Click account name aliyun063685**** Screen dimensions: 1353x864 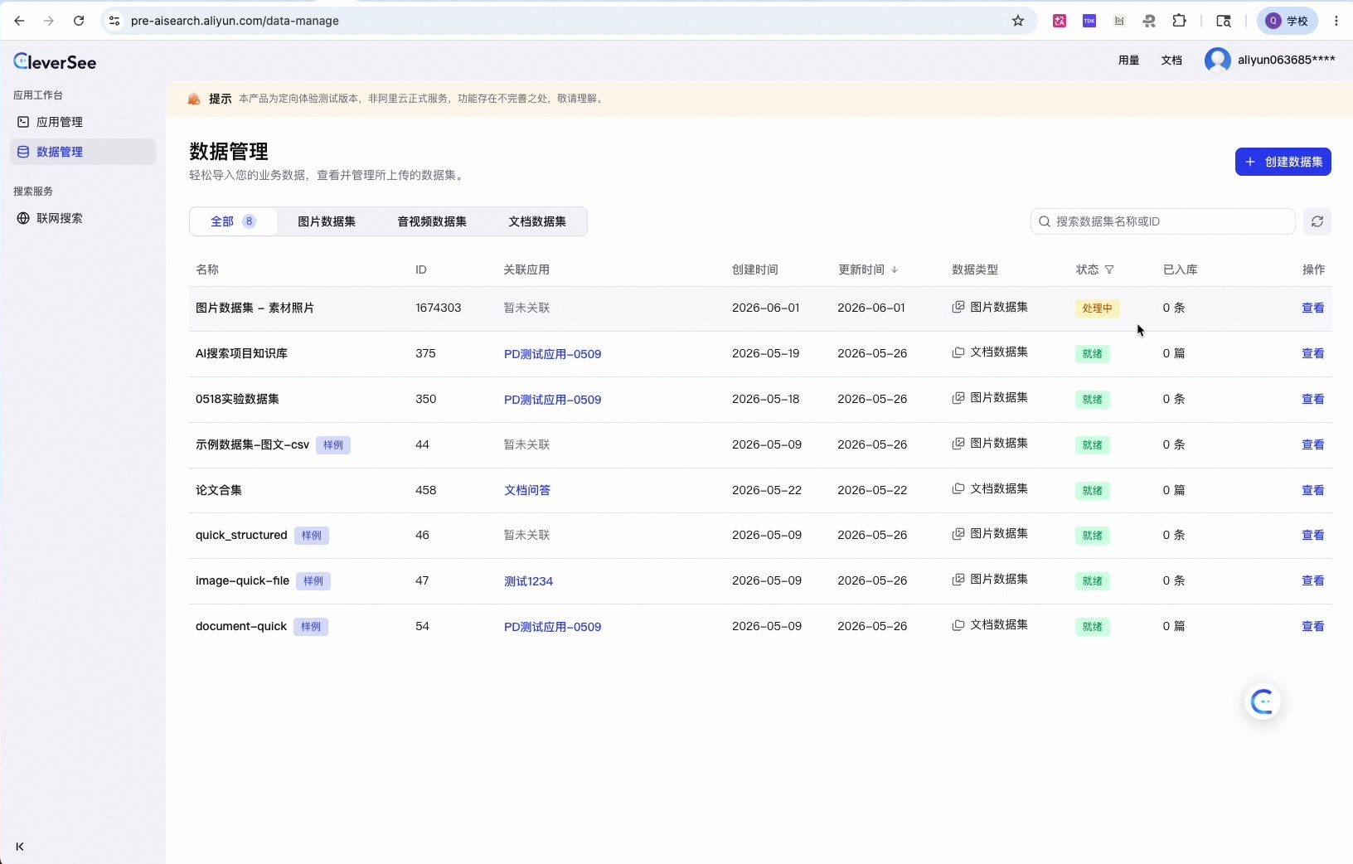[1287, 60]
